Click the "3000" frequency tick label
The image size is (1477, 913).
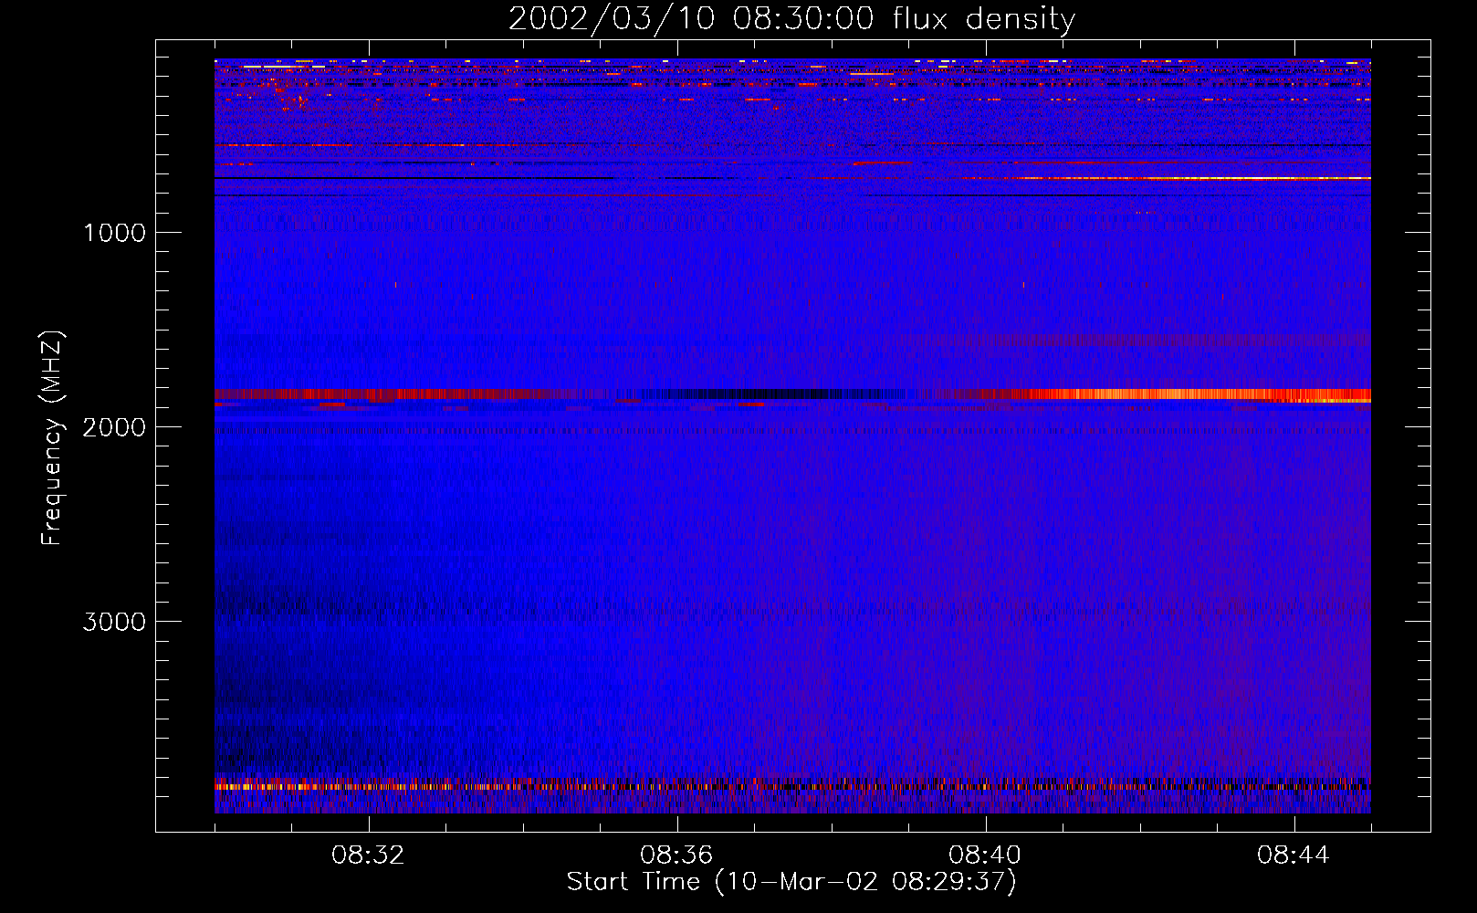[x=114, y=622]
